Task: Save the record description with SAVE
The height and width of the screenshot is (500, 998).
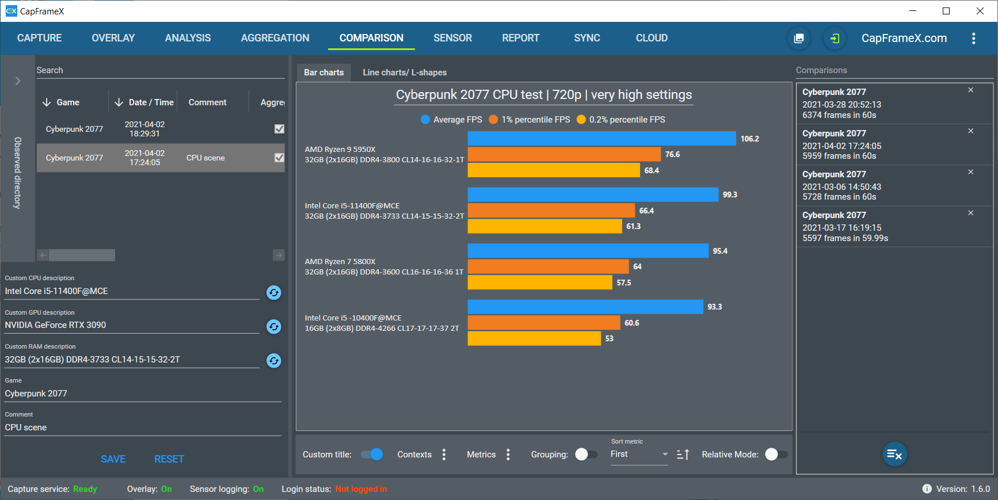Action: (x=113, y=459)
